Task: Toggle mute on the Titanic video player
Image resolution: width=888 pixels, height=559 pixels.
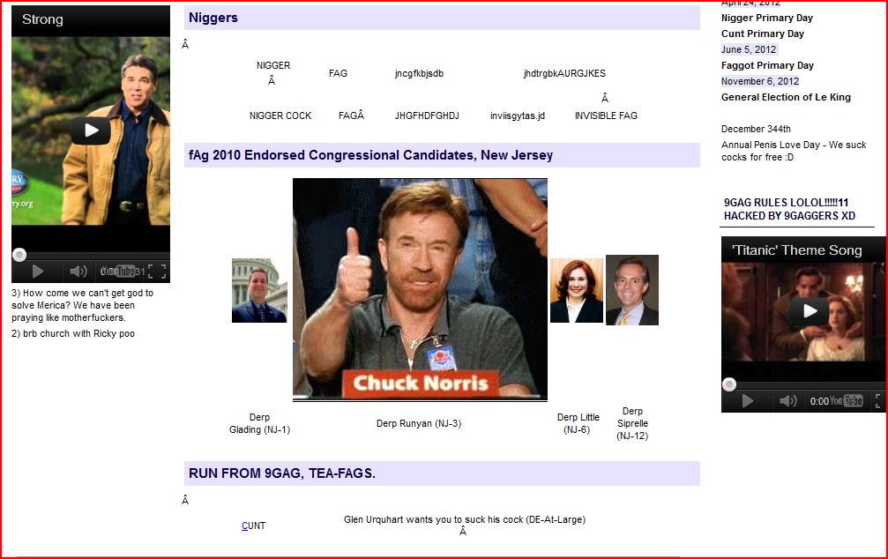Action: [788, 401]
